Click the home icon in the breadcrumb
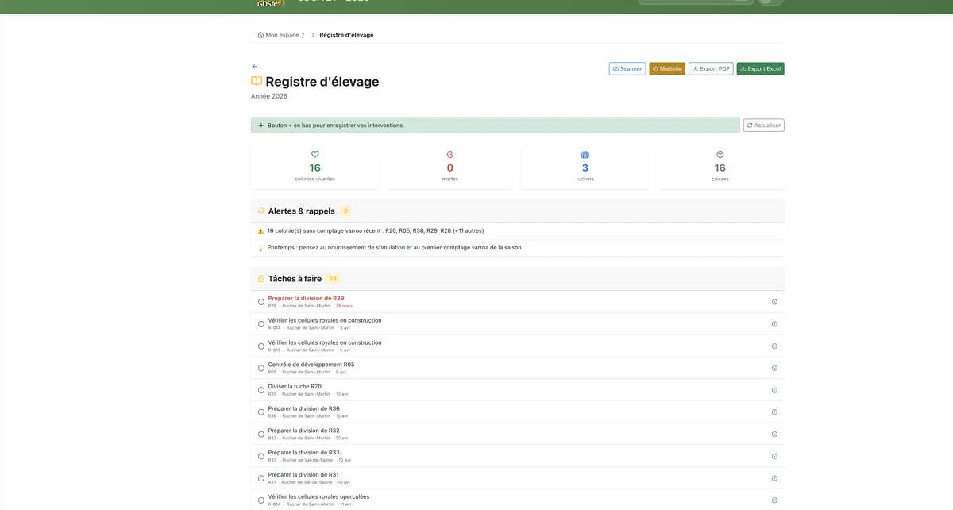 point(260,34)
